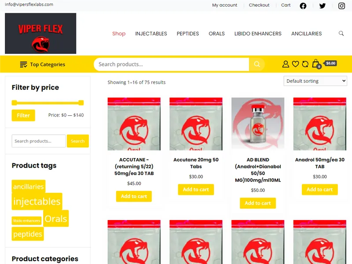
Task: Click the left handle of price slider
Action: click(15, 103)
